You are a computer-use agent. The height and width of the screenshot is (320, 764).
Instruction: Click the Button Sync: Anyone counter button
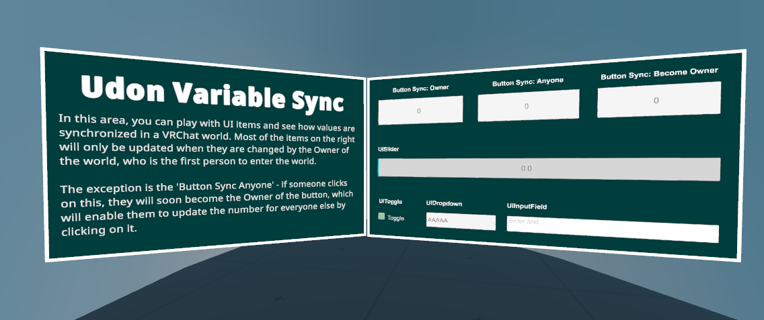click(x=528, y=105)
